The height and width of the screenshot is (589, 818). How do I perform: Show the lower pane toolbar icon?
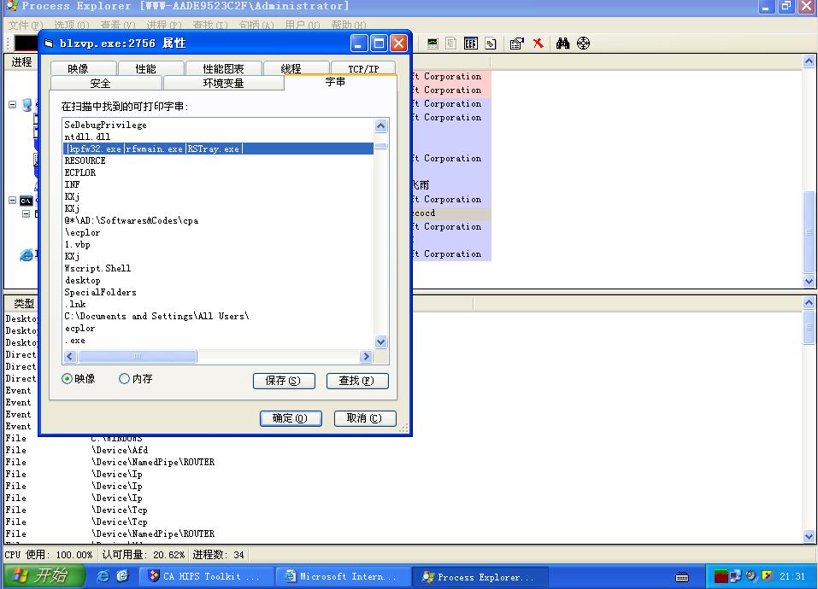pyautogui.click(x=471, y=44)
